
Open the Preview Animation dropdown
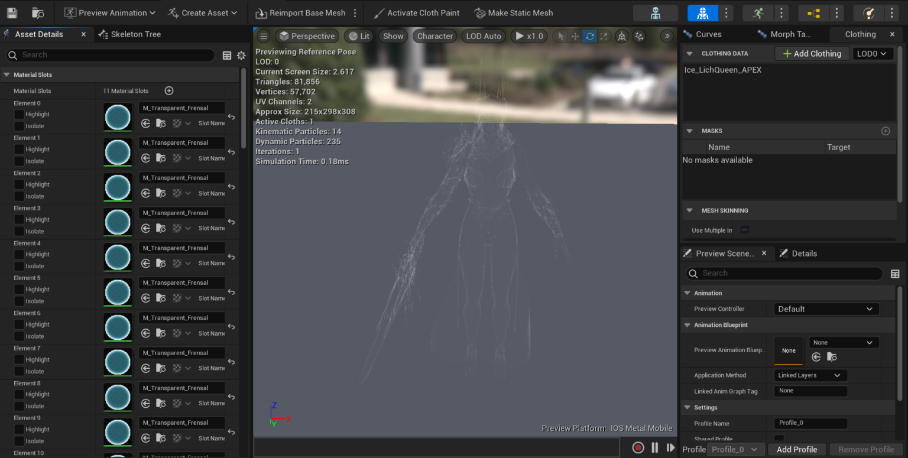(109, 12)
